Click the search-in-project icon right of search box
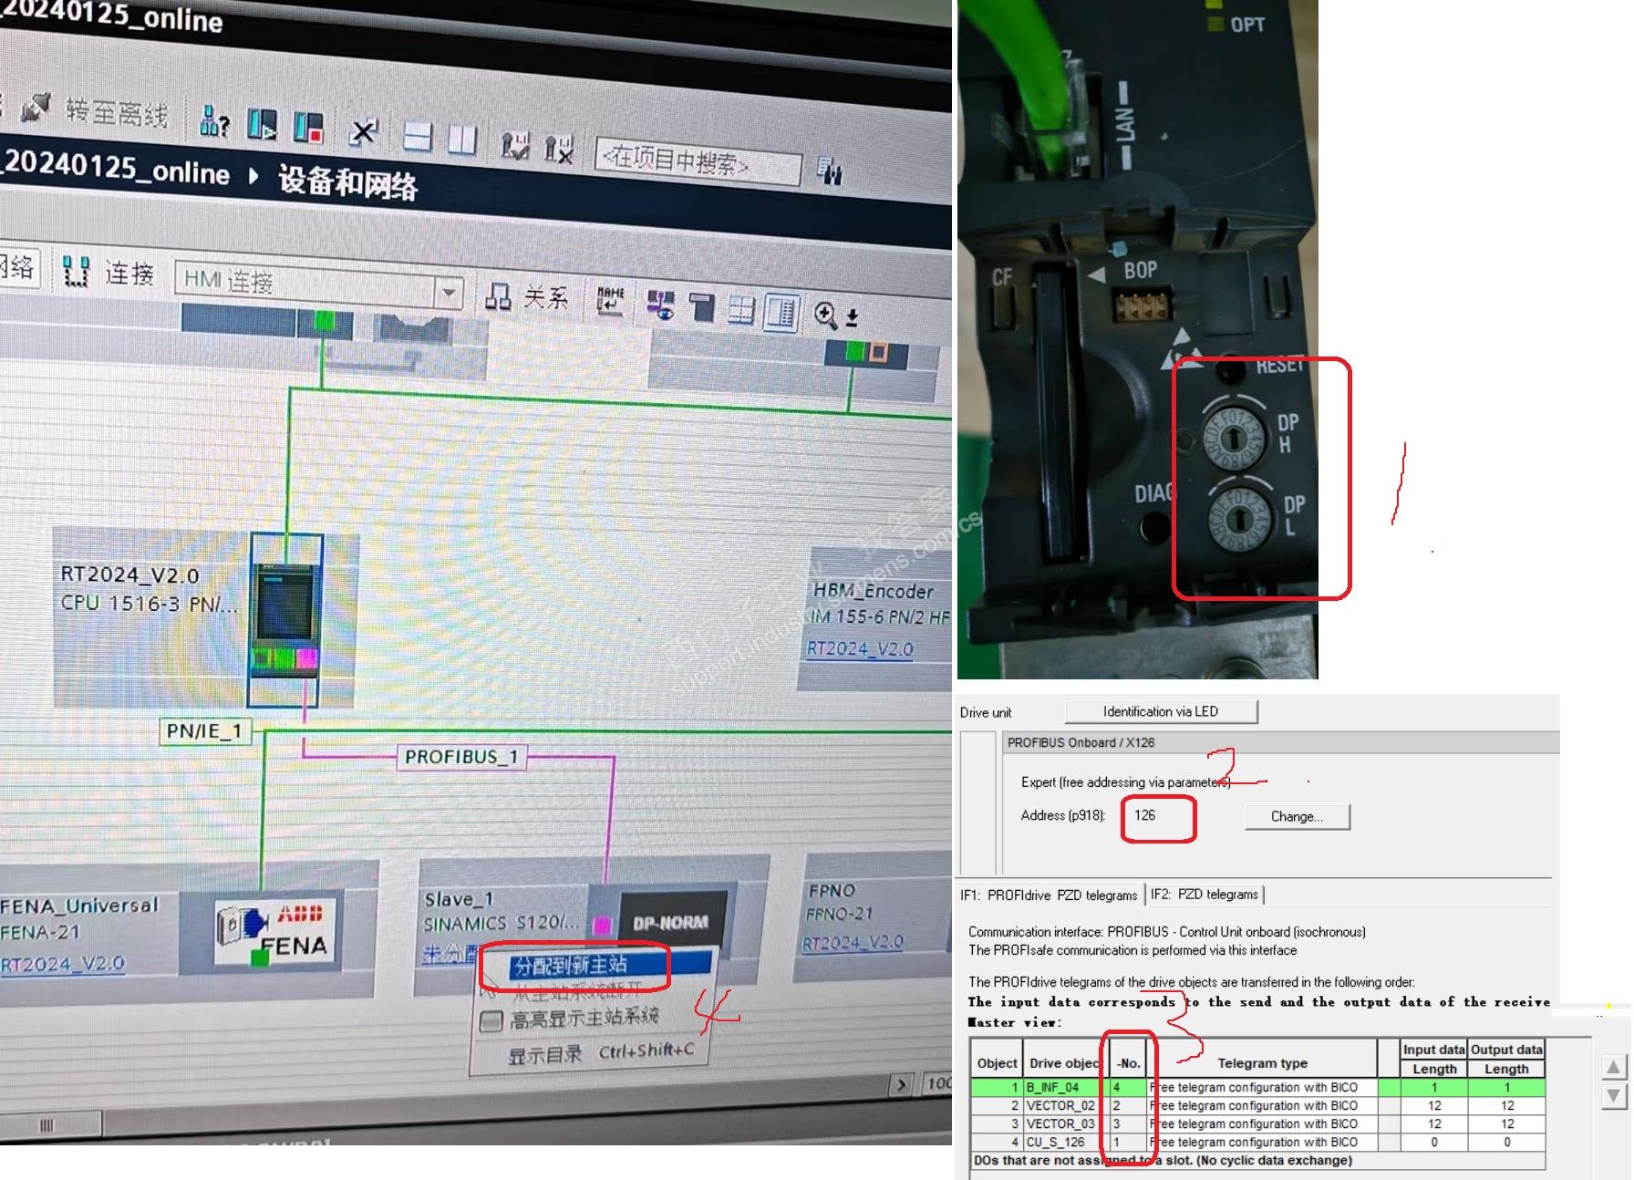The width and height of the screenshot is (1634, 1180). coord(829,170)
